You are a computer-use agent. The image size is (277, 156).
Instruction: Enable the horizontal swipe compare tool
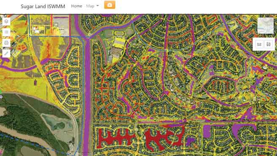(259, 44)
